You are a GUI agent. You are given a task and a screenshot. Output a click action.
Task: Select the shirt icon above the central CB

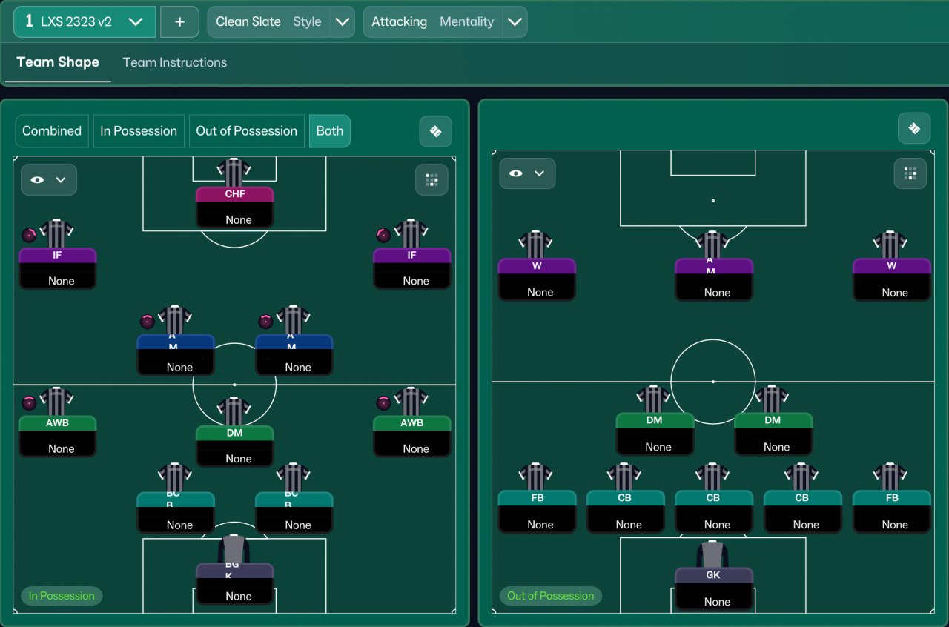click(x=712, y=477)
